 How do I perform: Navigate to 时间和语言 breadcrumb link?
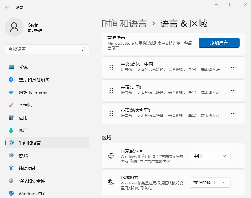click(124, 24)
